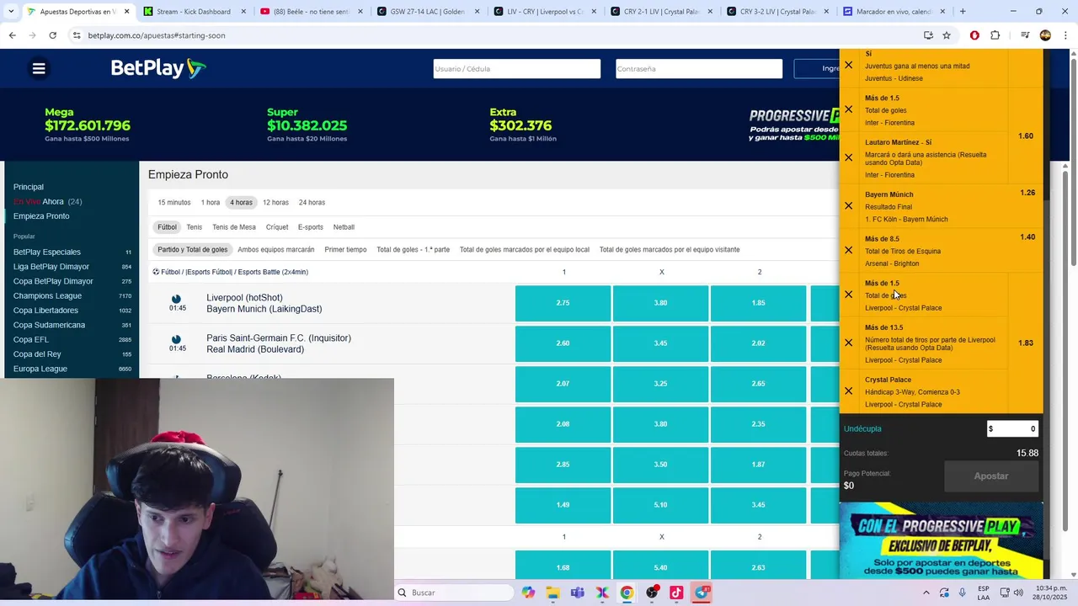This screenshot has height=606, width=1078.
Task: Show hidden system tray icons
Action: pyautogui.click(x=925, y=593)
